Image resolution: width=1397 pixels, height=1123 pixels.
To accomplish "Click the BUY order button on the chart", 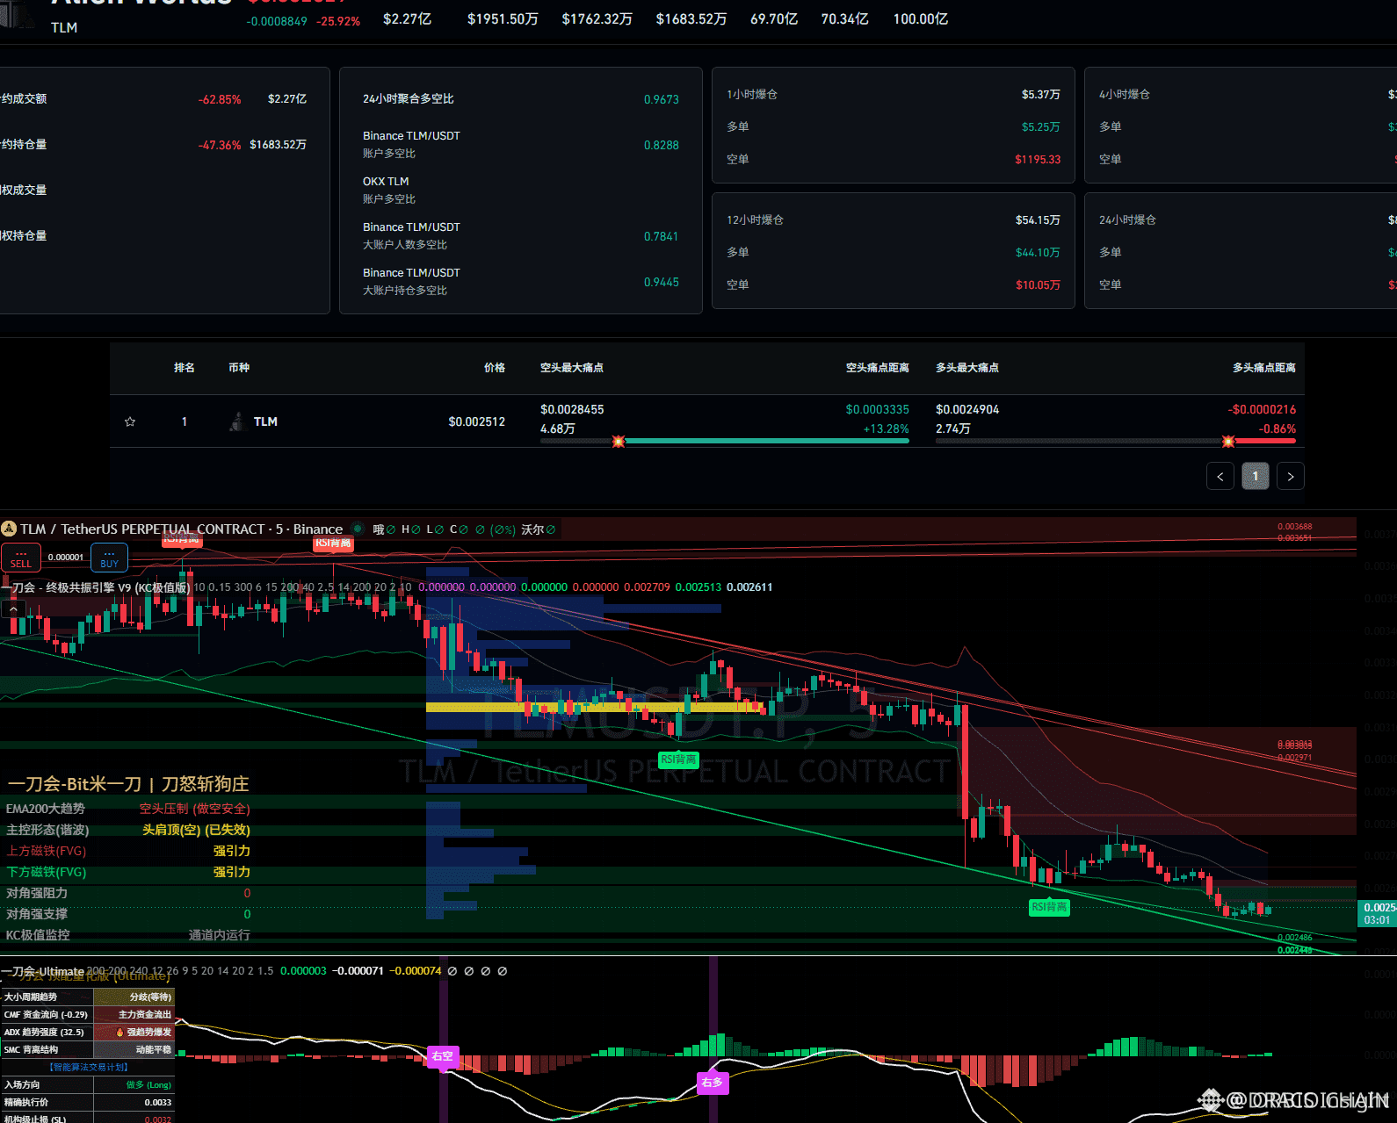I will tap(110, 558).
